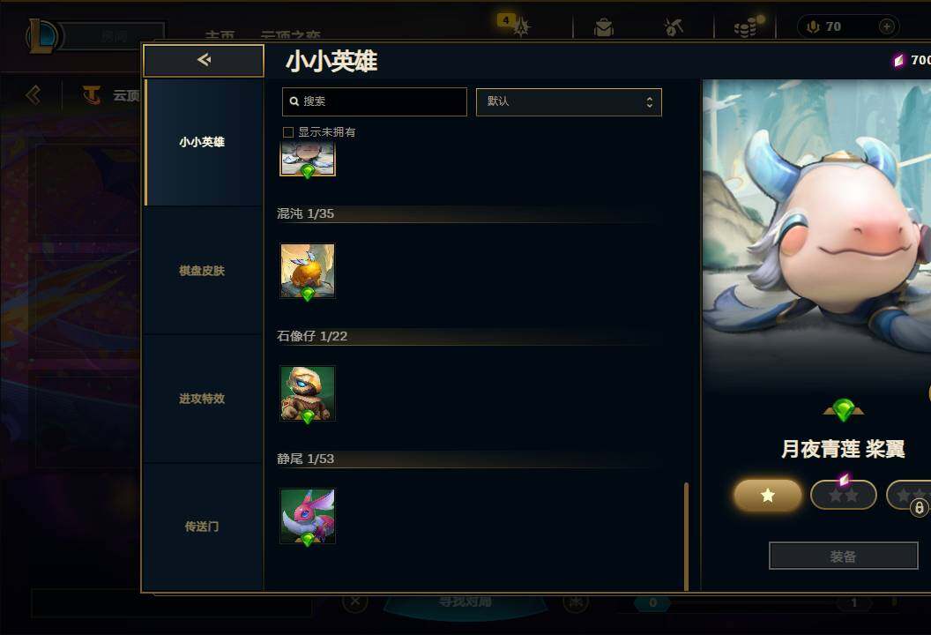Select the pink bird 静尾 little legend thumbnail
Viewport: 931px width, 635px height.
coord(308,516)
